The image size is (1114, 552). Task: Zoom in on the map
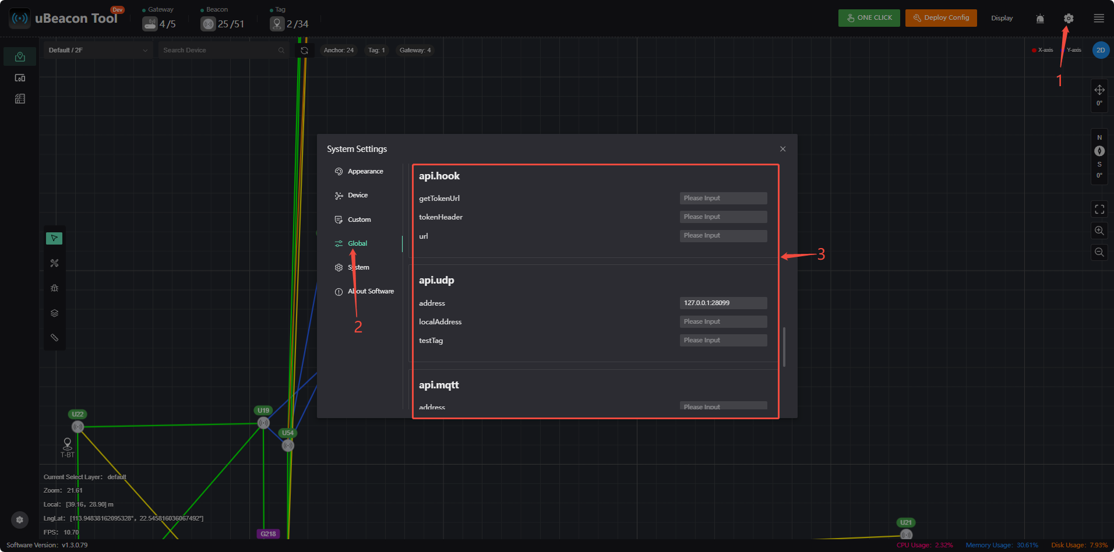point(1099,231)
